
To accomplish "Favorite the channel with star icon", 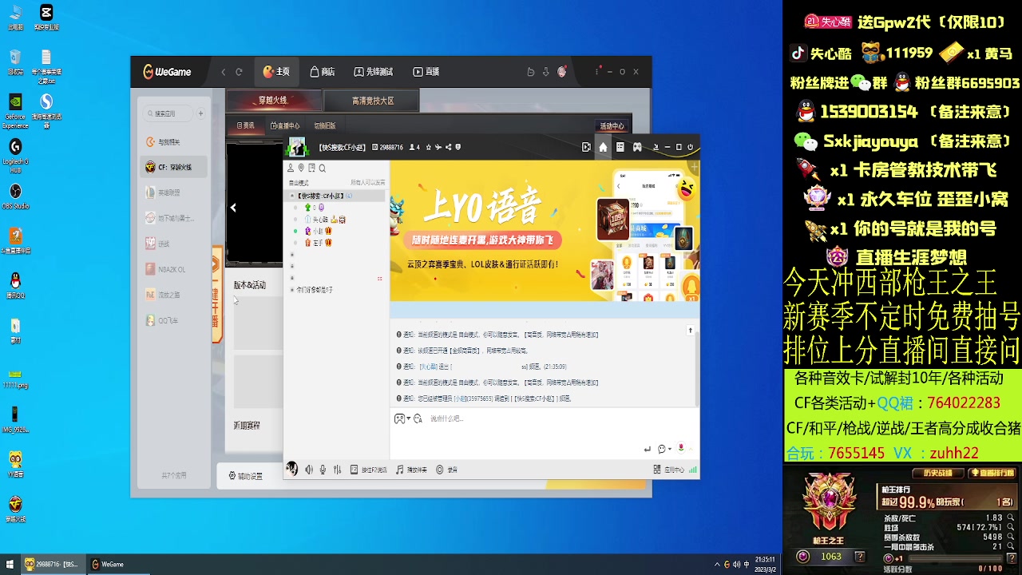I will coord(429,147).
